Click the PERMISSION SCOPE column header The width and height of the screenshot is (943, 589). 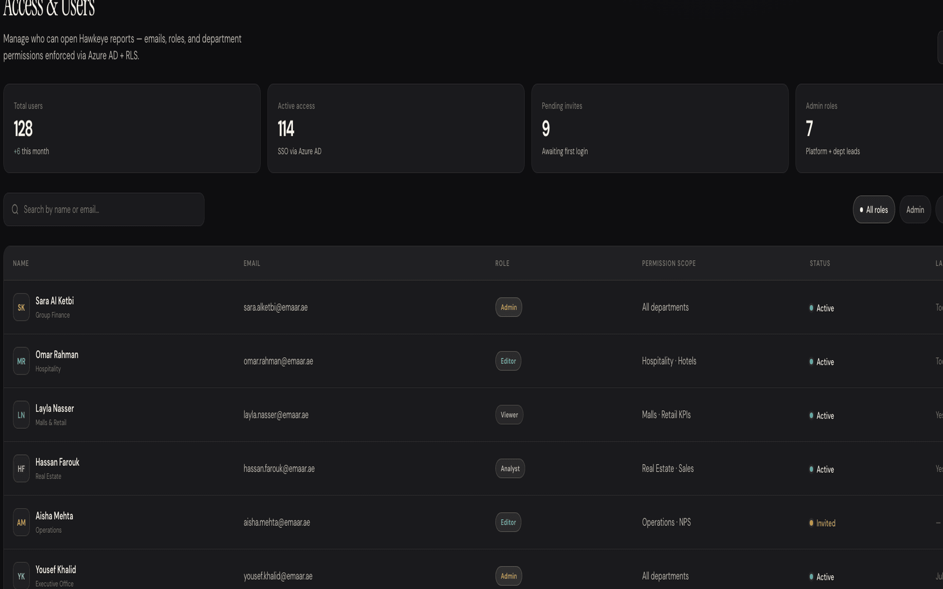tap(669, 263)
